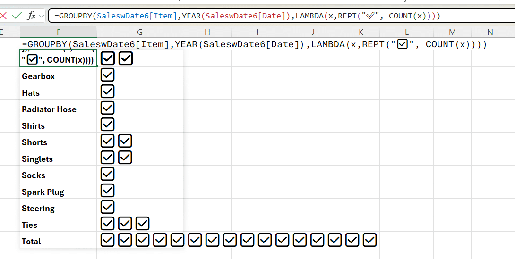515x259 pixels.
Task: Click the checkmark next to Steering
Action: (x=108, y=207)
